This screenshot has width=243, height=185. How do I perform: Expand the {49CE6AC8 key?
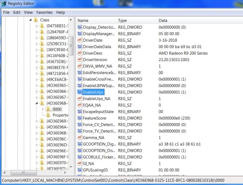[37, 80]
